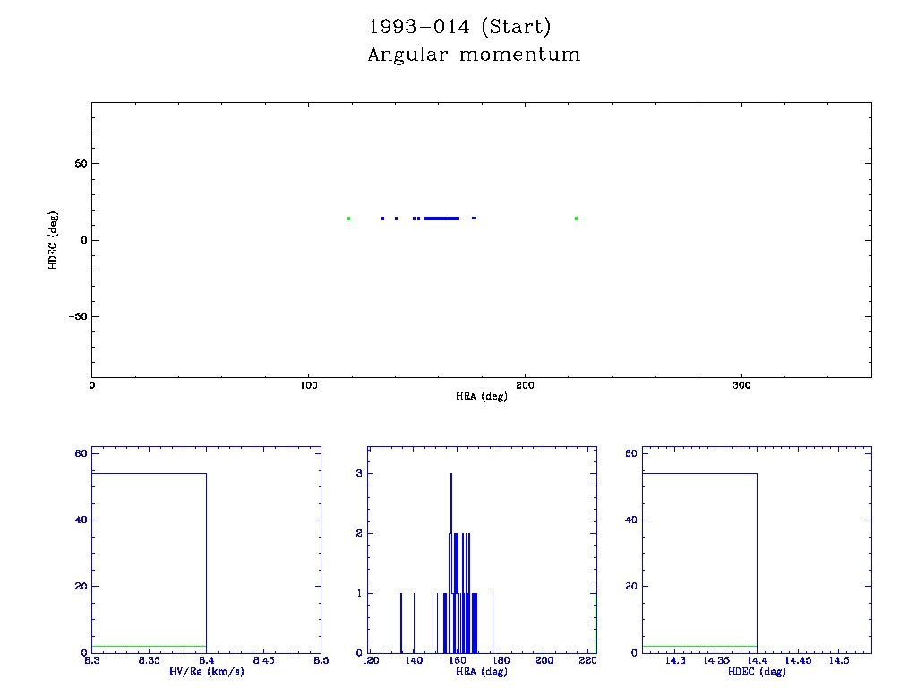Click tick label "14.5" on HDEC histogram
The height and width of the screenshot is (688, 917).
pos(839,660)
